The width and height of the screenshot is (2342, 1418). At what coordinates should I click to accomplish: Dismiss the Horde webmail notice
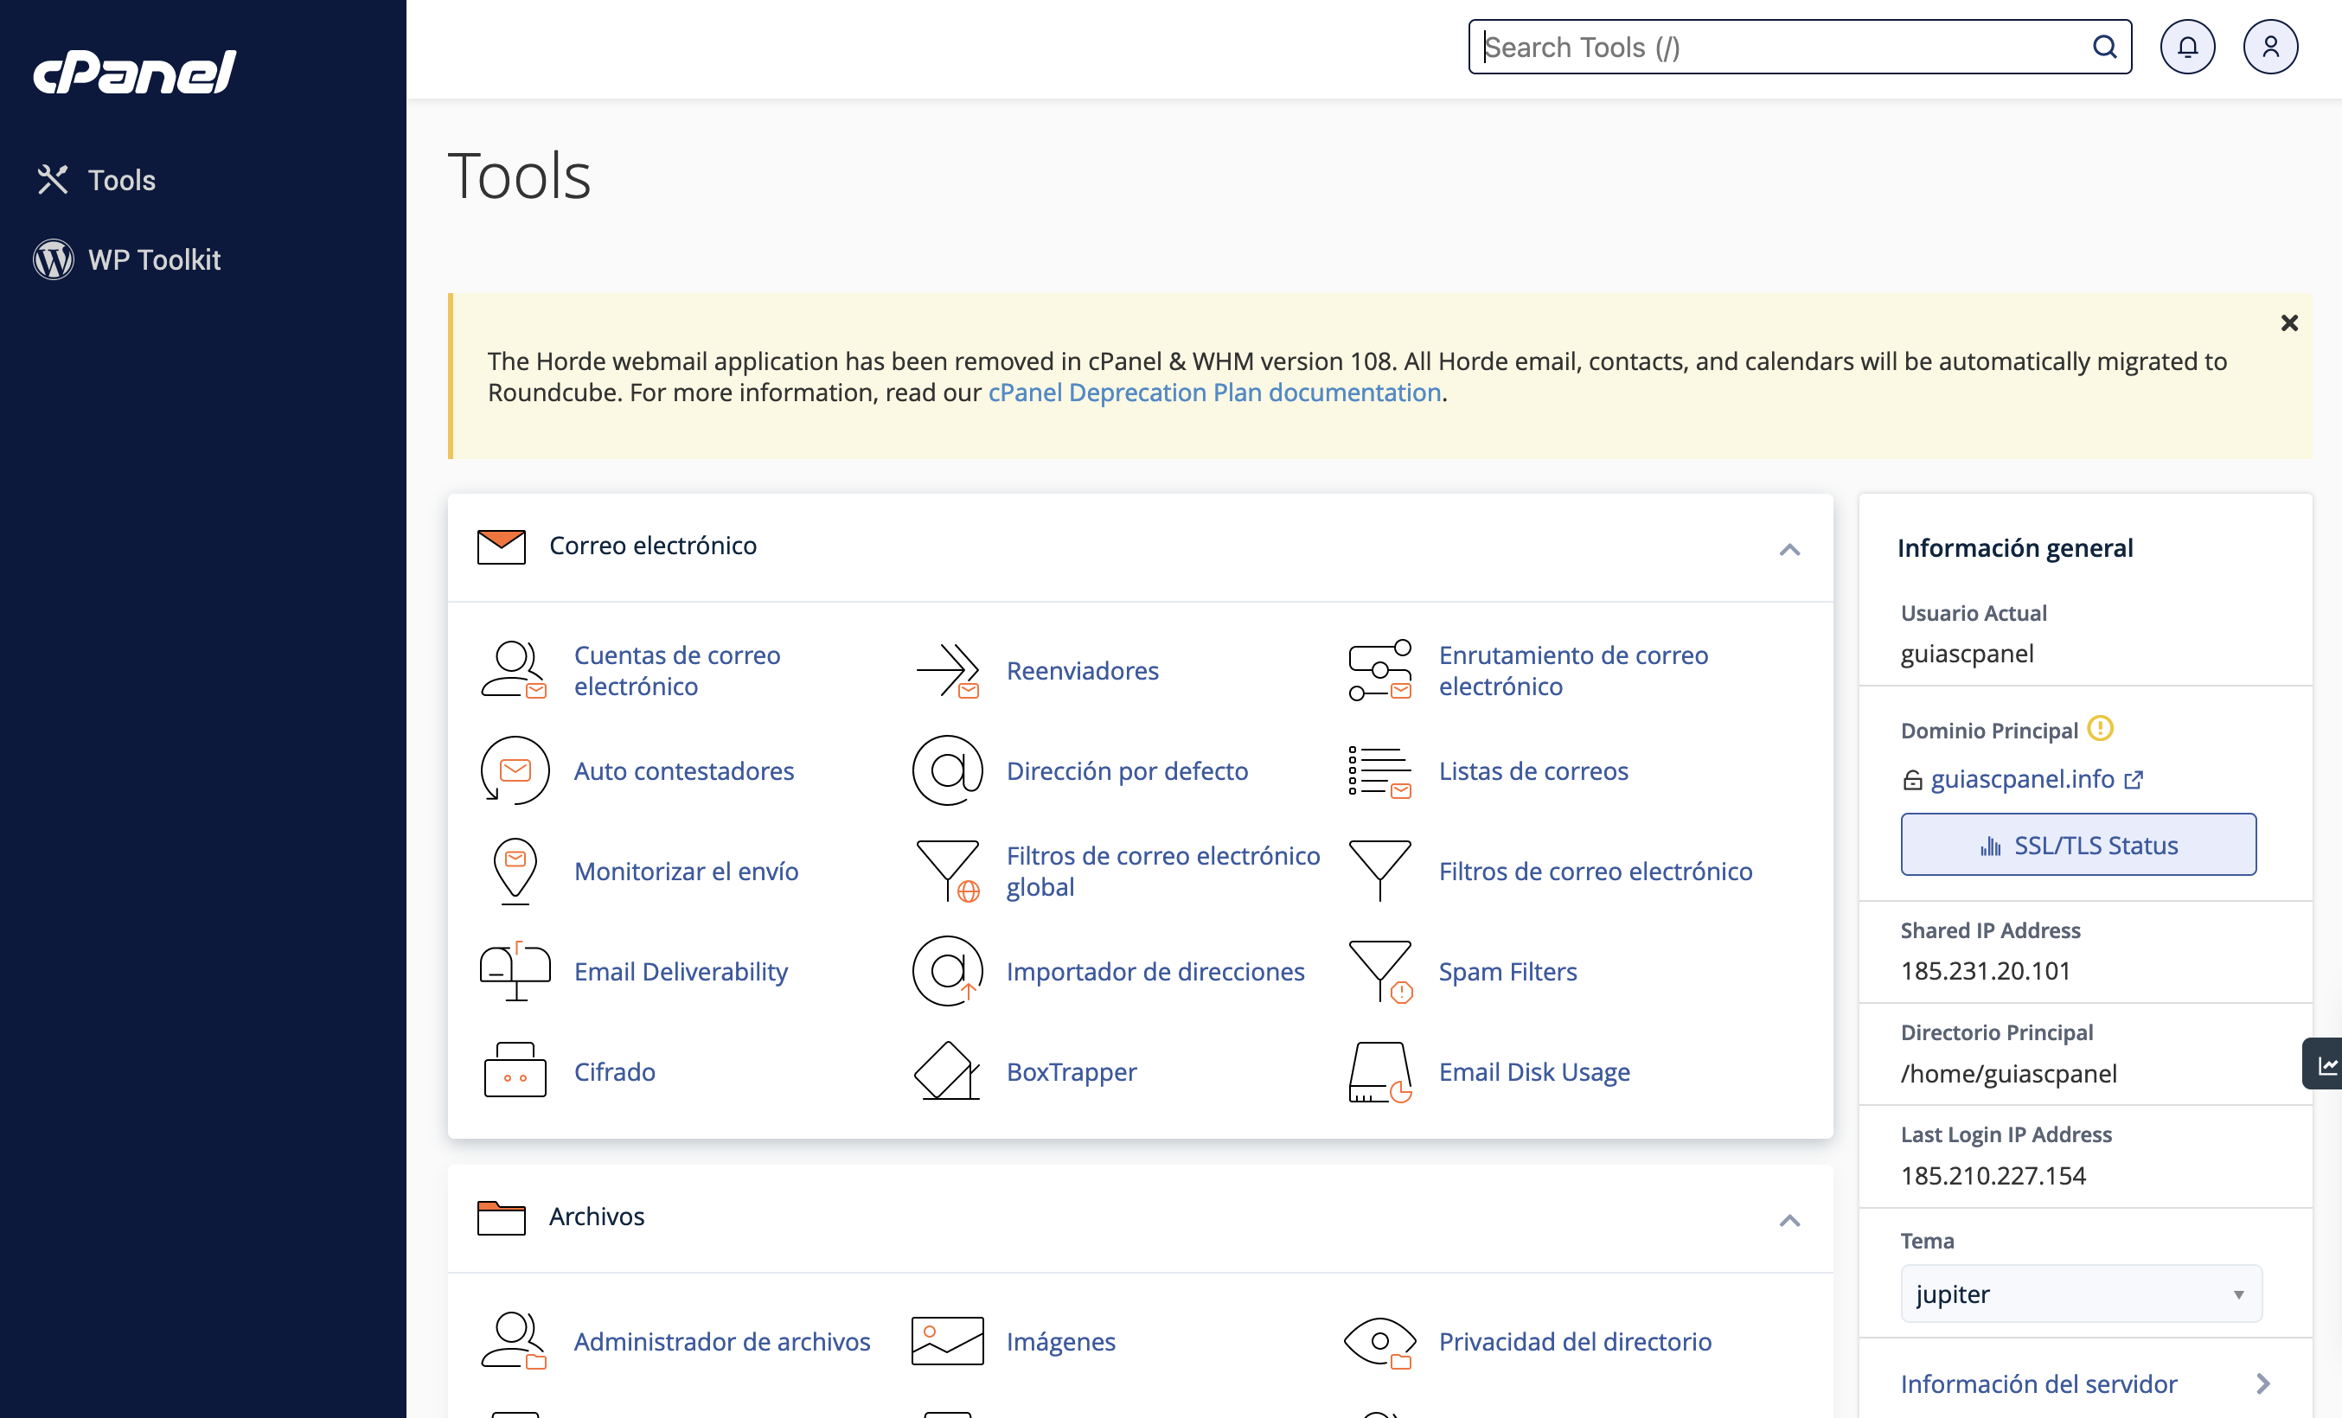point(2288,323)
